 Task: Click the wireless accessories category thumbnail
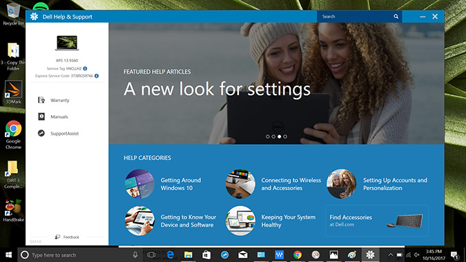tap(240, 184)
